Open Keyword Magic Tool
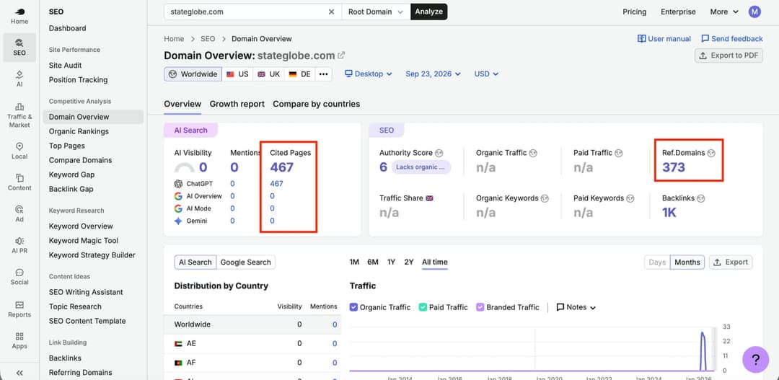The height and width of the screenshot is (380, 779). pos(84,240)
